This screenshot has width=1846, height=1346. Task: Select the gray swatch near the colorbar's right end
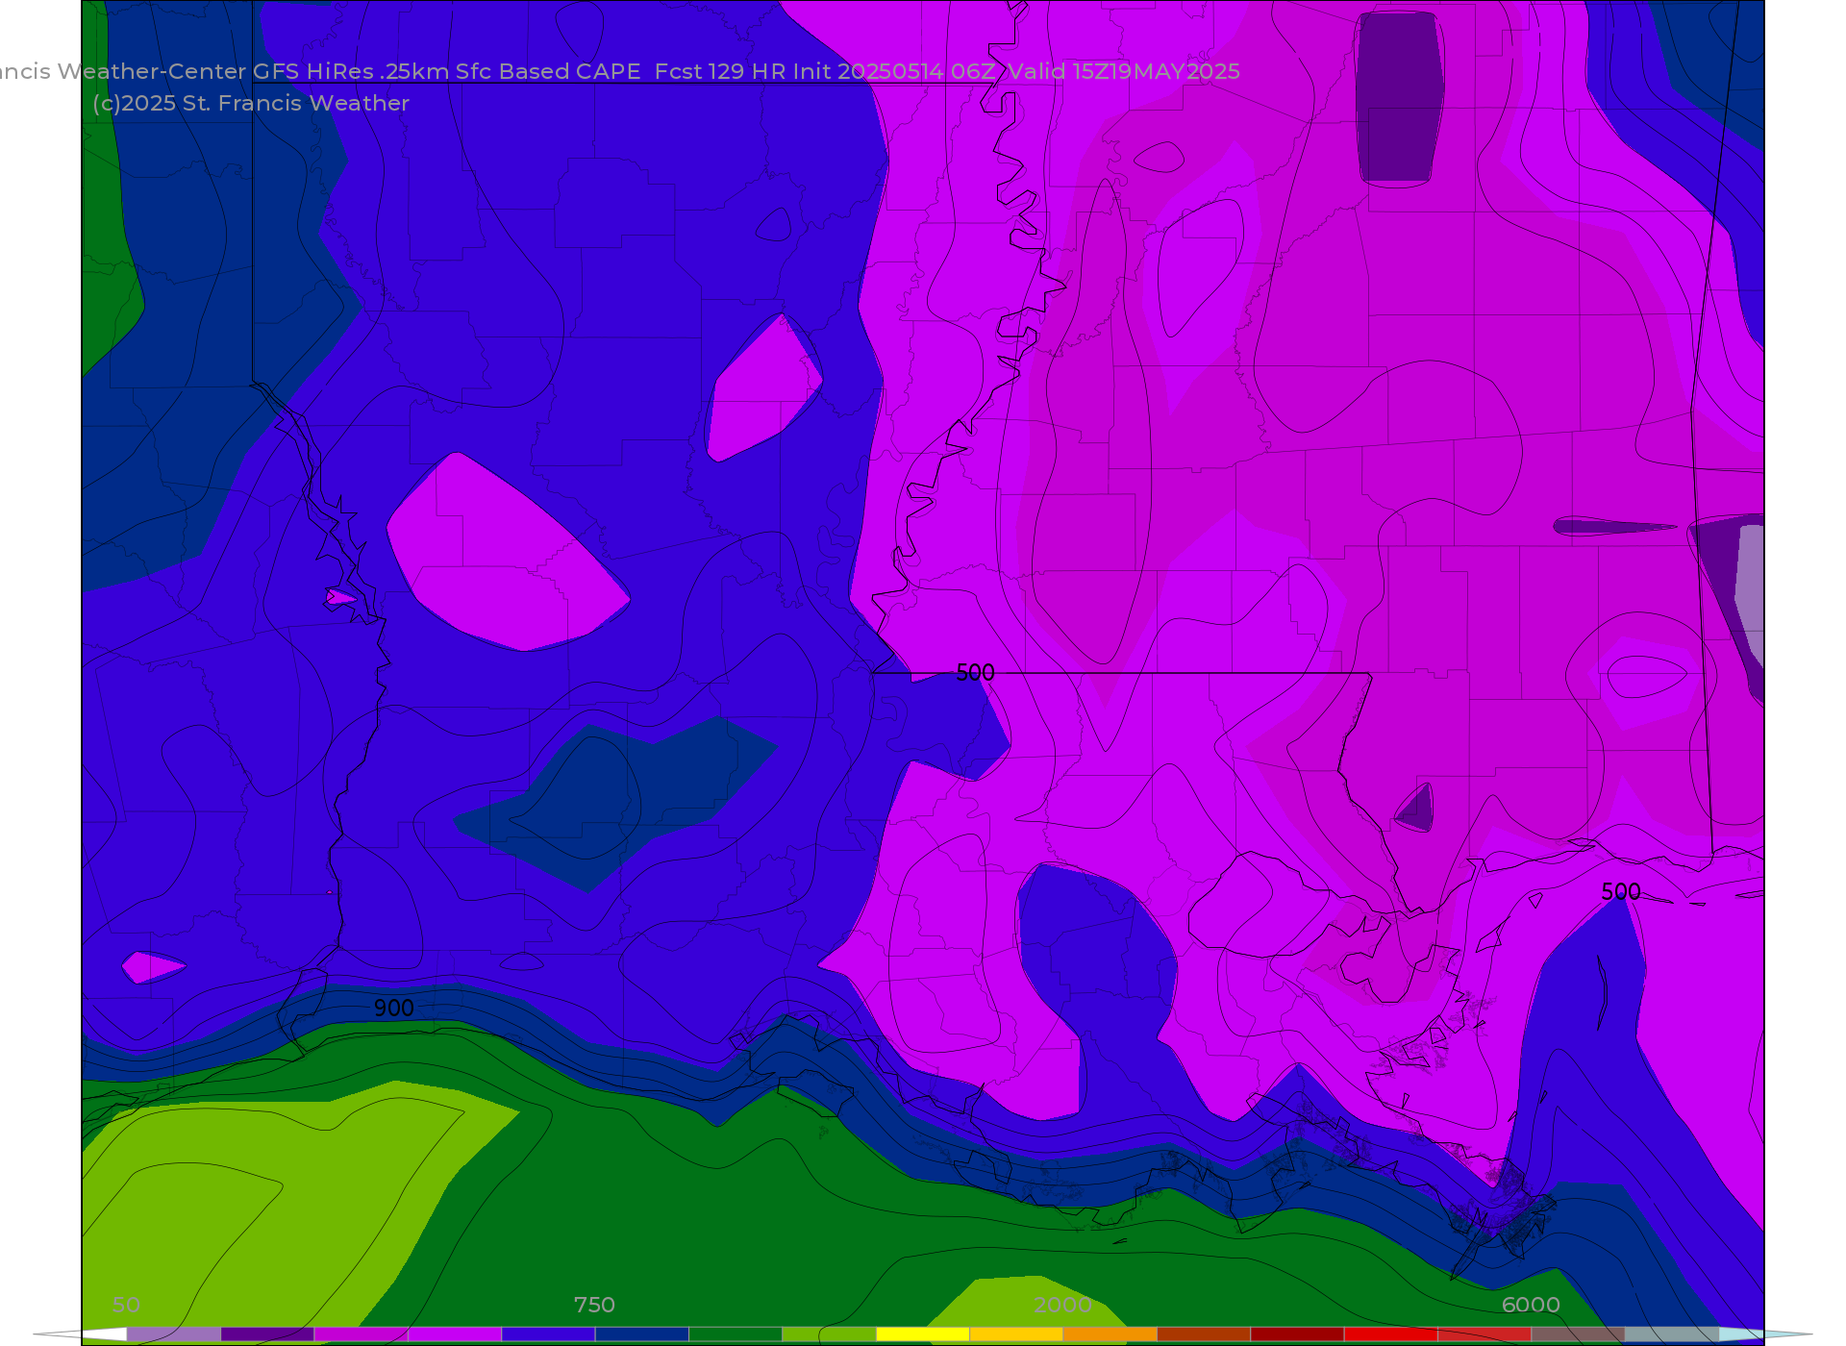coord(1672,1334)
